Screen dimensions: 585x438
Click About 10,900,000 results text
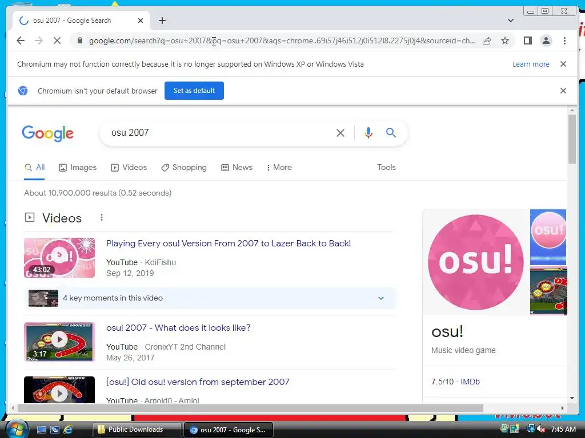point(98,193)
